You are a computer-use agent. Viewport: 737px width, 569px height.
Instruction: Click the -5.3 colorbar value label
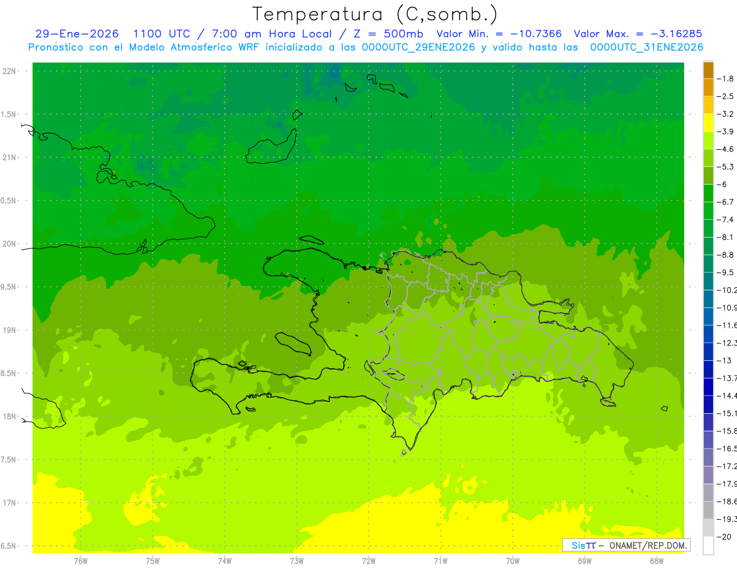click(x=725, y=167)
